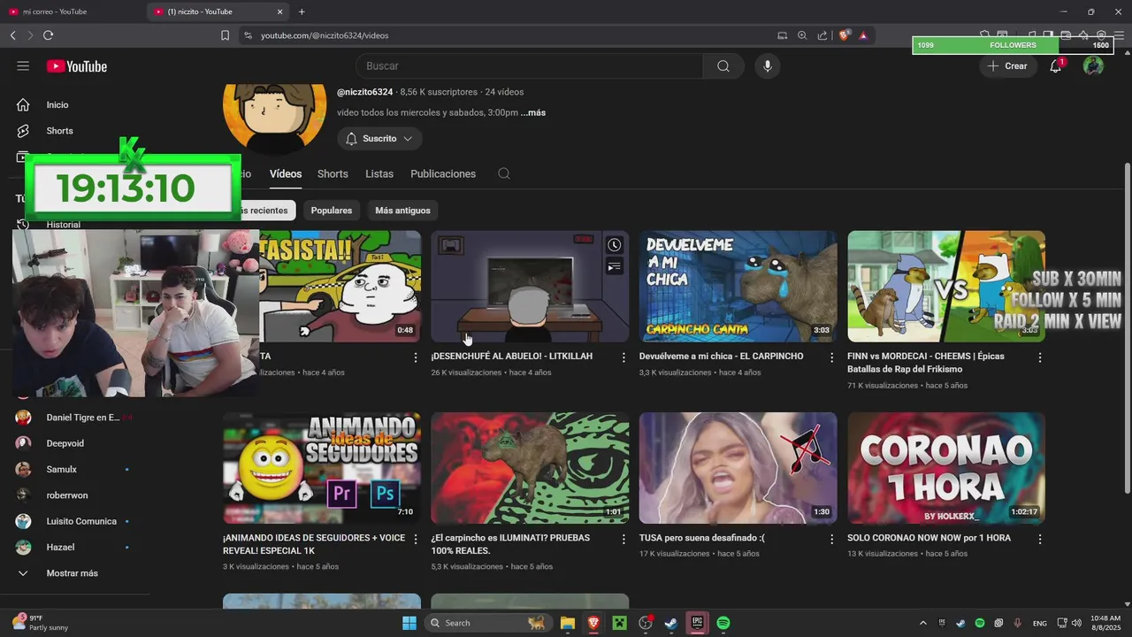Click the YouTube search input field
The width and height of the screenshot is (1132, 637).
pyautogui.click(x=530, y=66)
